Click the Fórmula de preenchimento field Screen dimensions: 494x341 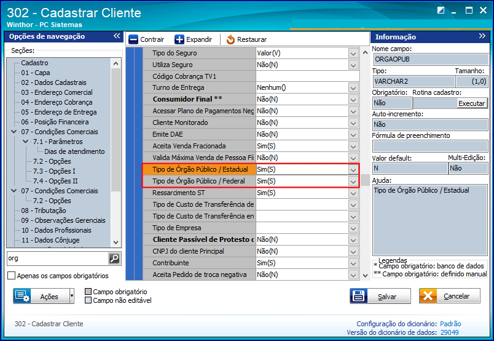click(x=431, y=146)
